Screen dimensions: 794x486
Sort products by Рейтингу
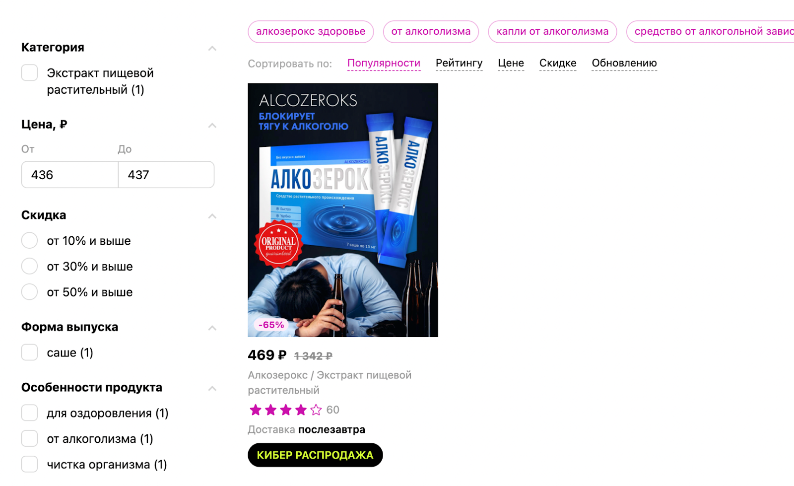[459, 63]
